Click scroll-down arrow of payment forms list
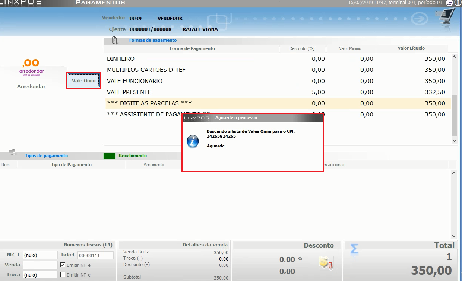The width and height of the screenshot is (462, 281). (x=454, y=141)
